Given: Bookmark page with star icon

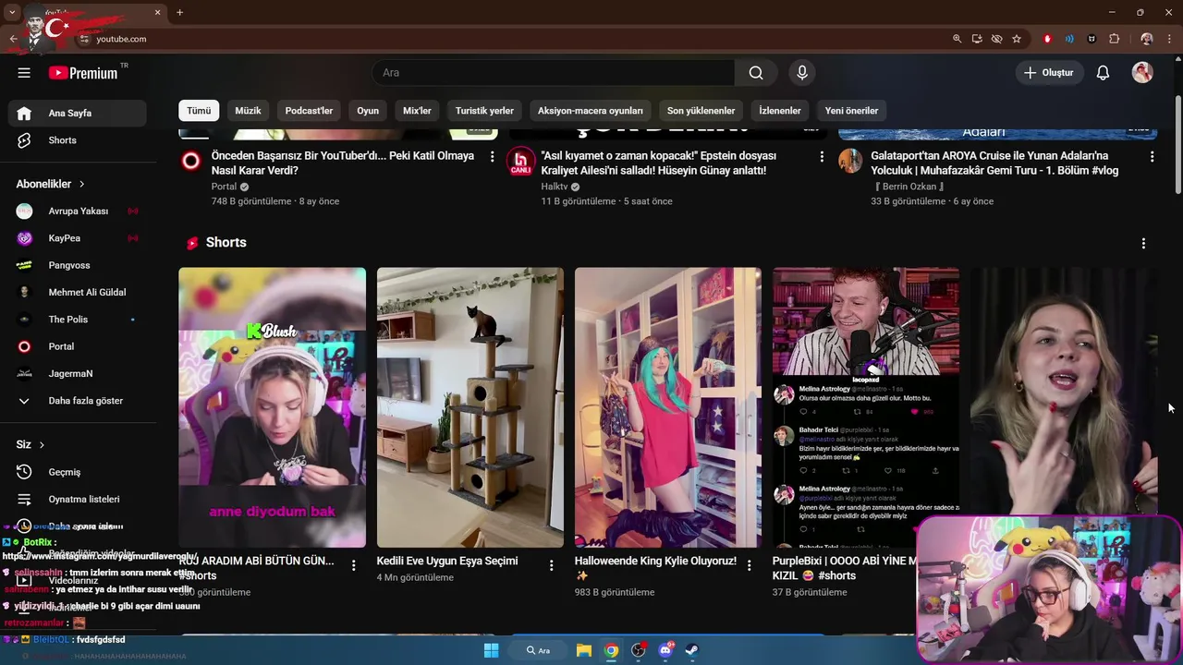Looking at the screenshot, I should (x=1017, y=39).
